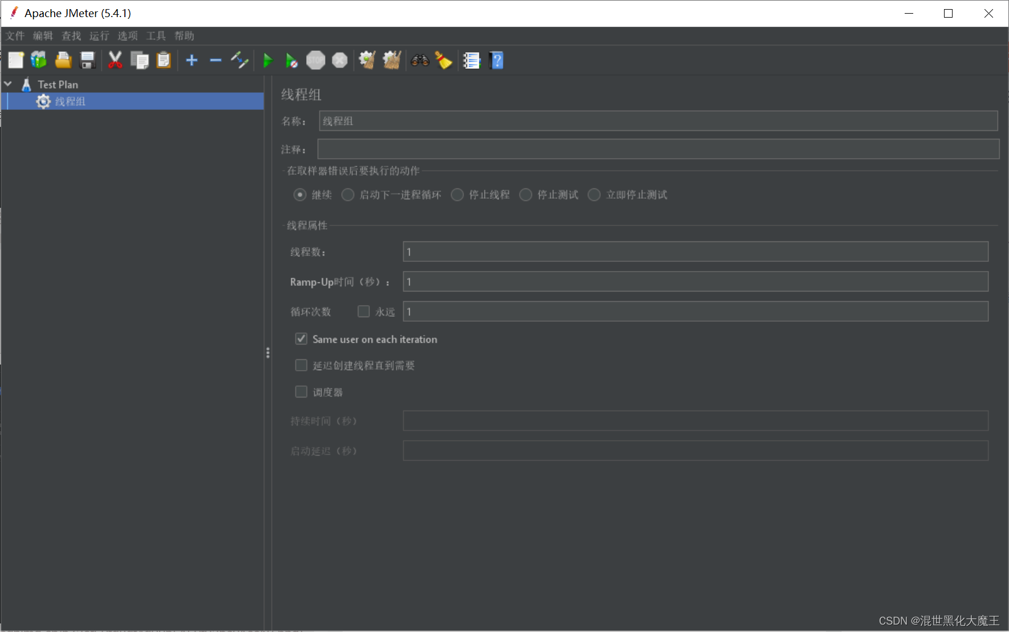Select the 继续 radio option
The height and width of the screenshot is (632, 1009).
point(300,195)
